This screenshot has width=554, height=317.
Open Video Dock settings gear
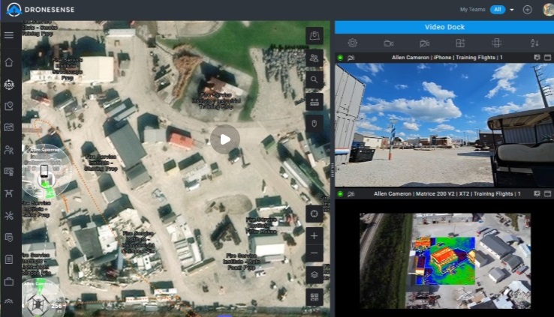coord(352,43)
